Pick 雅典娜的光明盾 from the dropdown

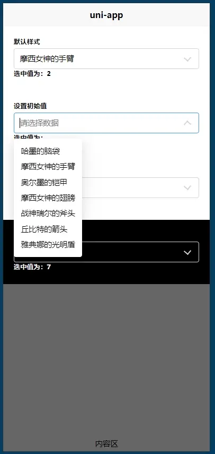48,245
